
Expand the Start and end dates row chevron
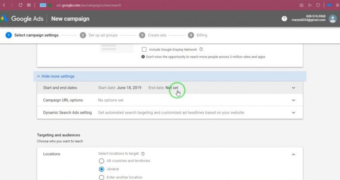pos(294,88)
